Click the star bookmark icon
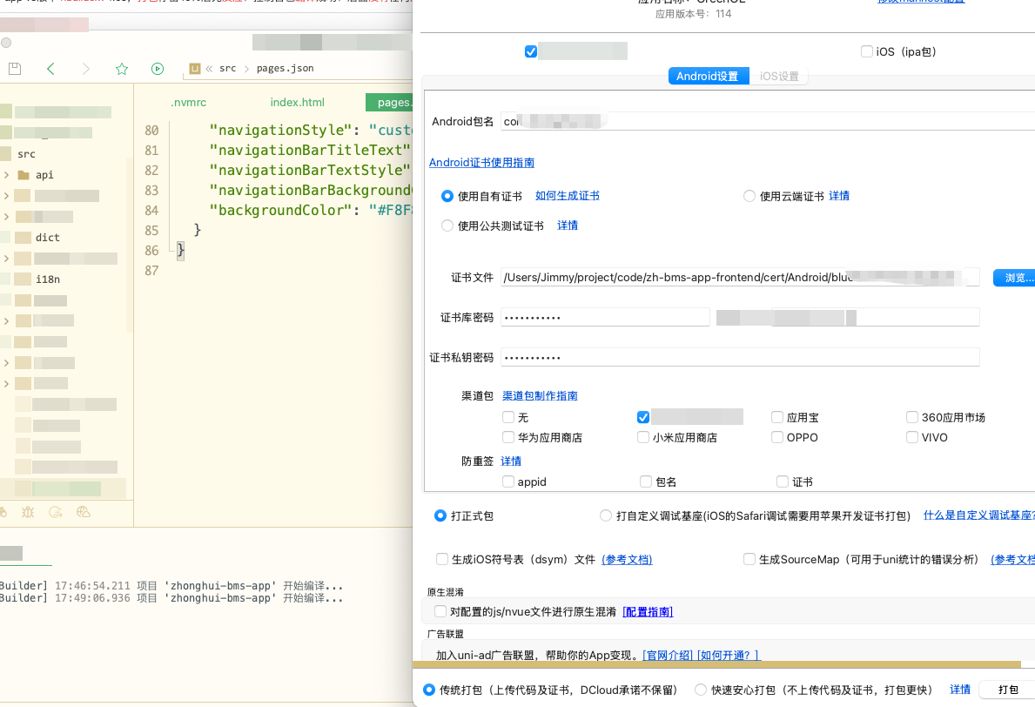The image size is (1035, 707). [122, 68]
